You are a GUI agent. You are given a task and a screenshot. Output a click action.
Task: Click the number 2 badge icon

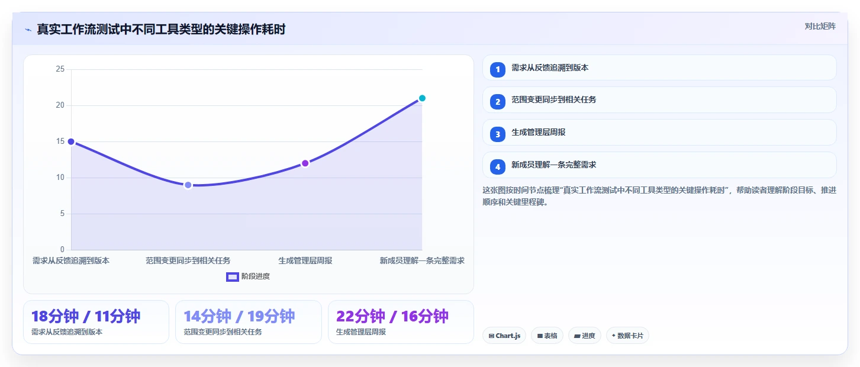(x=498, y=101)
